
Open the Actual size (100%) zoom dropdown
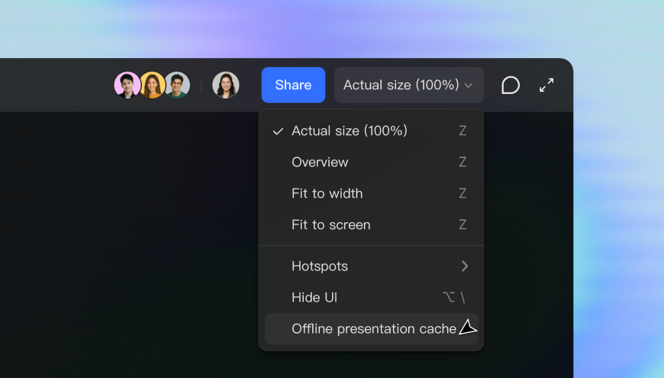408,85
